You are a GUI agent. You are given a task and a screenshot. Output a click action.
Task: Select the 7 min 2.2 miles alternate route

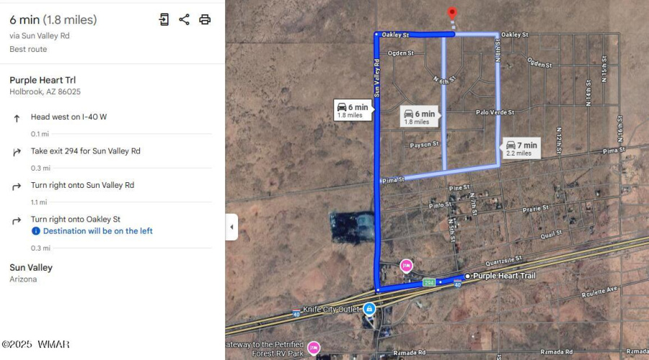pos(521,148)
